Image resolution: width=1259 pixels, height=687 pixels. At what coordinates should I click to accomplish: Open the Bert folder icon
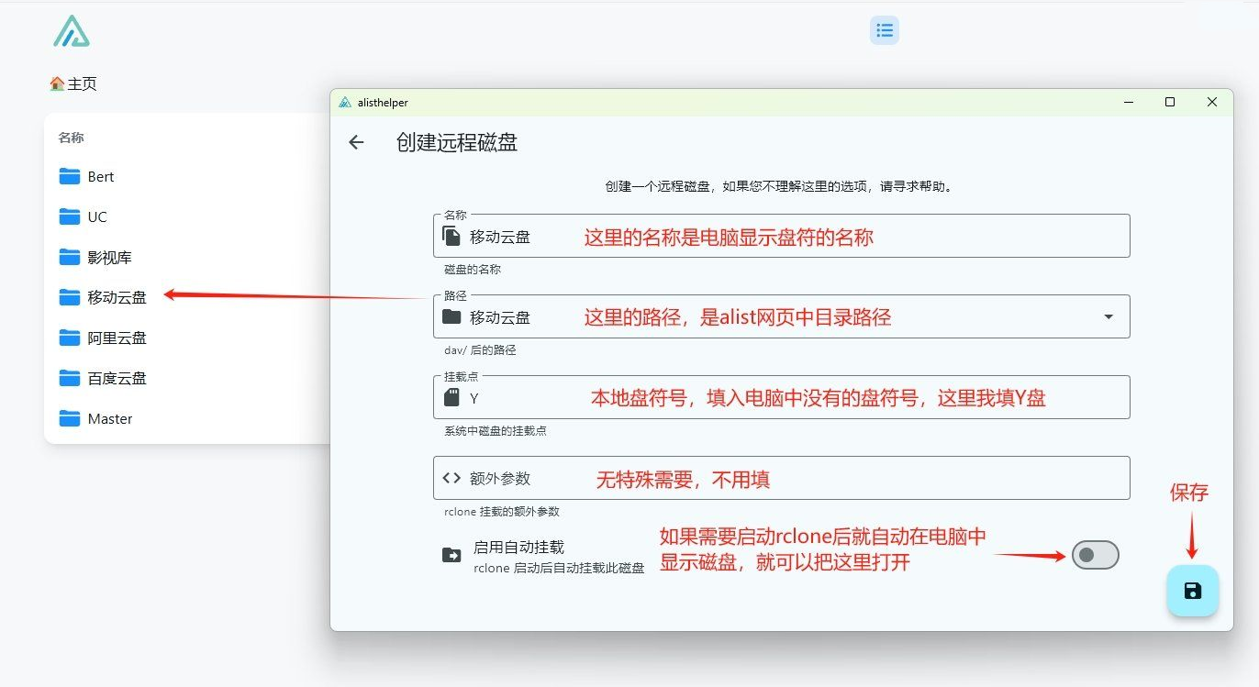pyautogui.click(x=70, y=176)
